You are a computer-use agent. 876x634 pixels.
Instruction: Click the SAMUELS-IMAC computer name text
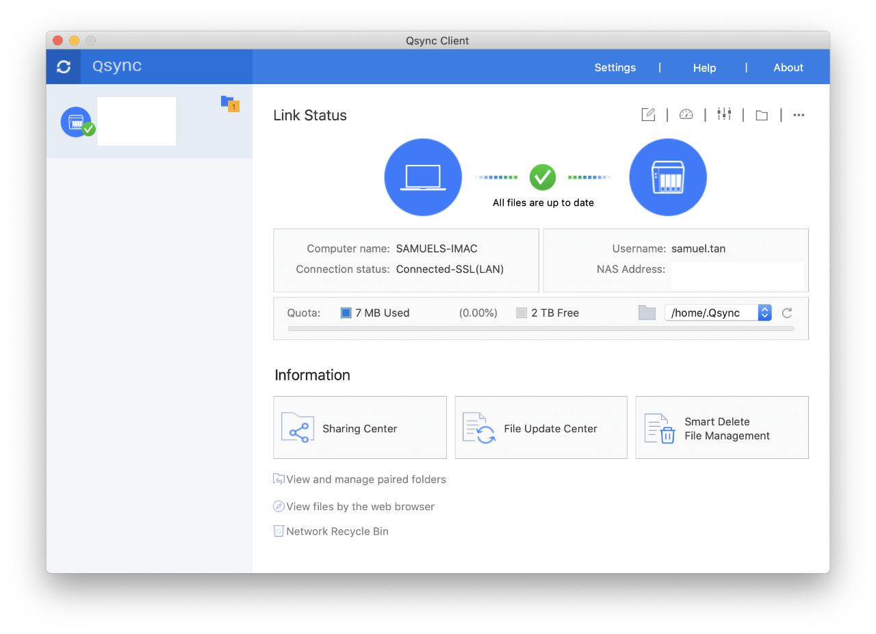tap(437, 249)
